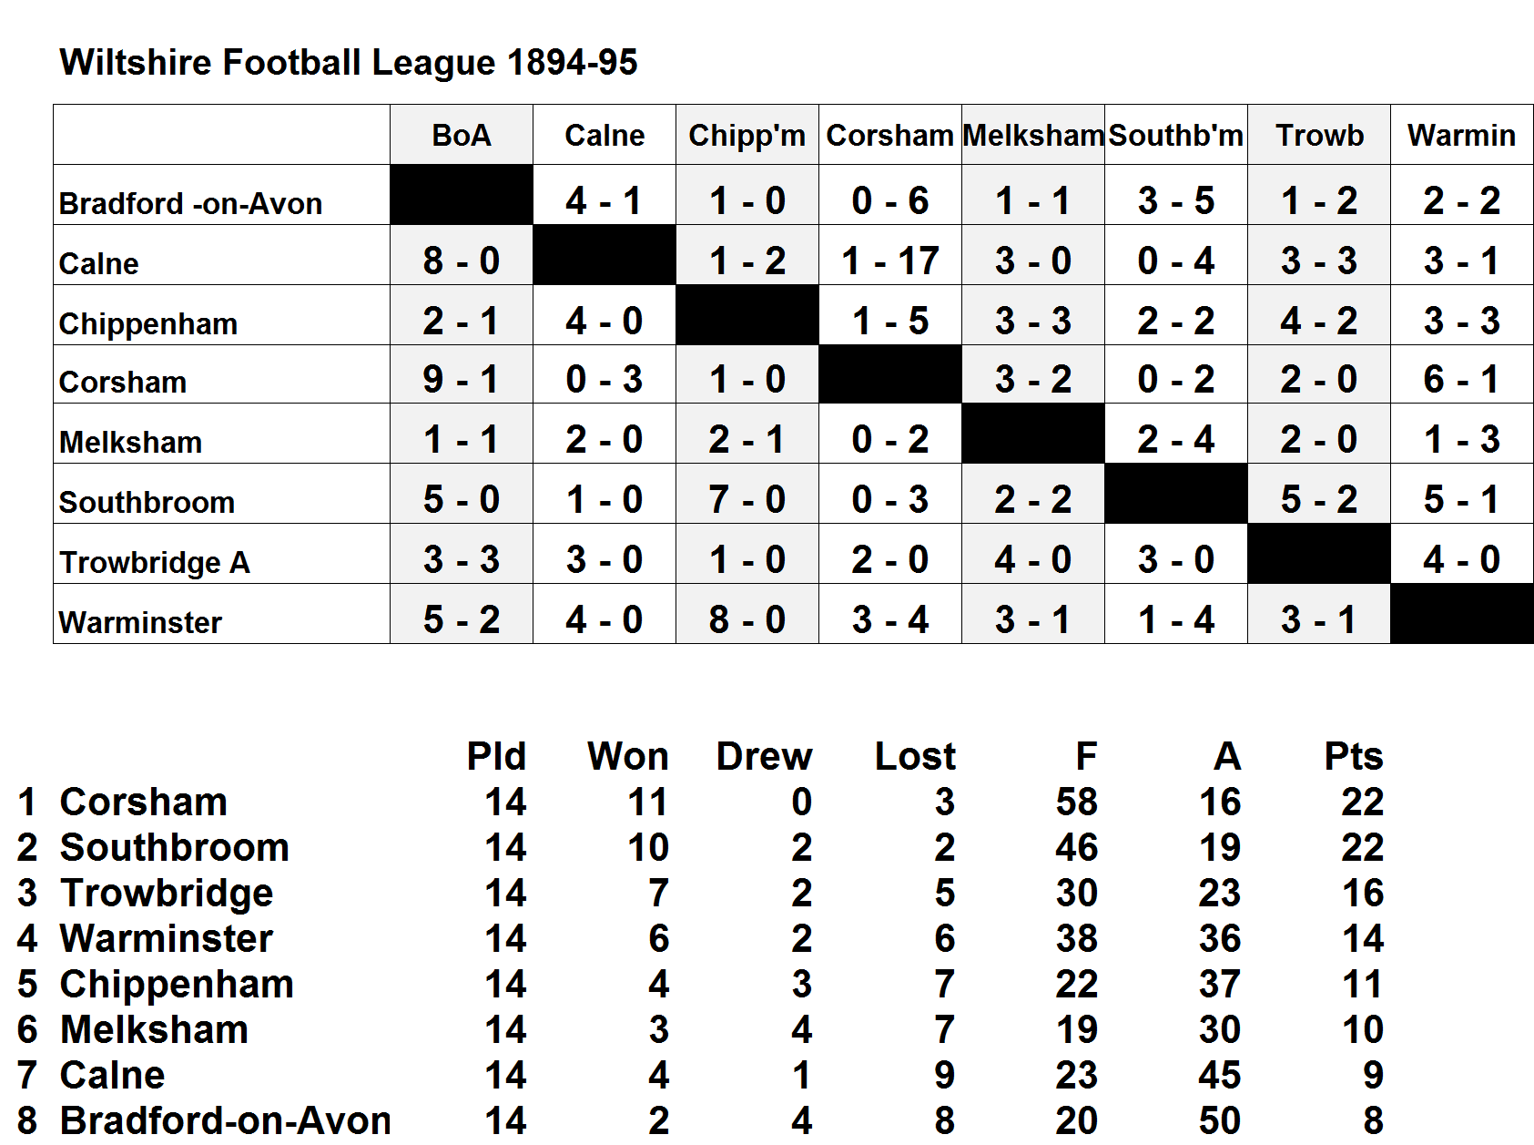This screenshot has width=1534, height=1145.
Task: Click the 8 - 0 score in Calne row
Action: pyautogui.click(x=462, y=261)
